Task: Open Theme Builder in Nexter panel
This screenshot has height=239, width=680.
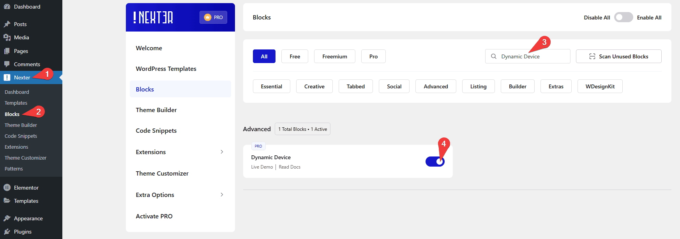Action: 156,110
